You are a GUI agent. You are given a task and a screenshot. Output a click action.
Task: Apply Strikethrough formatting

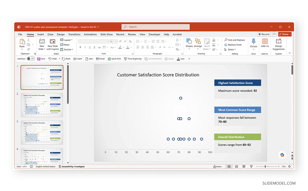point(99,47)
